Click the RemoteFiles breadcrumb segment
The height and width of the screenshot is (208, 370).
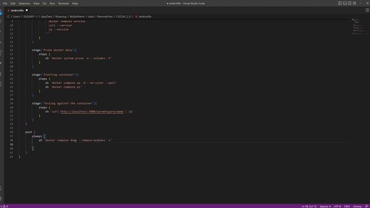105,17
